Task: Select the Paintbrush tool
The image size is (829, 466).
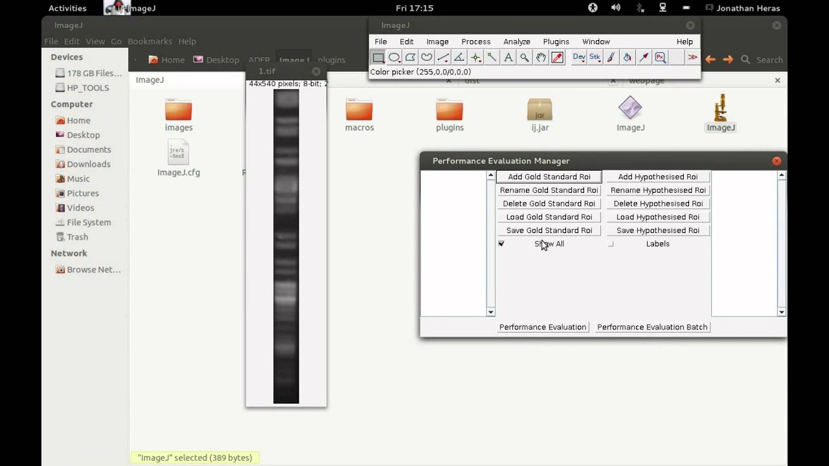Action: click(x=611, y=58)
